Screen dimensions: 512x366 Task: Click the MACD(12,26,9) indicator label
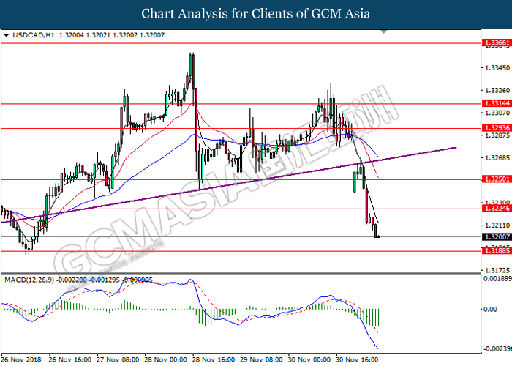pos(29,280)
